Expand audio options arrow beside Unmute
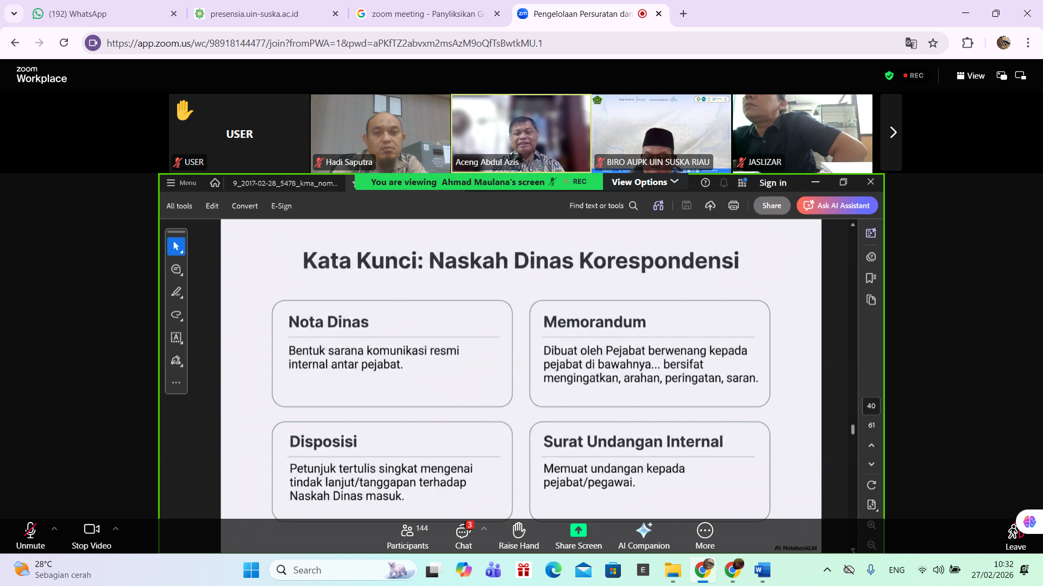Viewport: 1043px width, 586px height. (54, 528)
